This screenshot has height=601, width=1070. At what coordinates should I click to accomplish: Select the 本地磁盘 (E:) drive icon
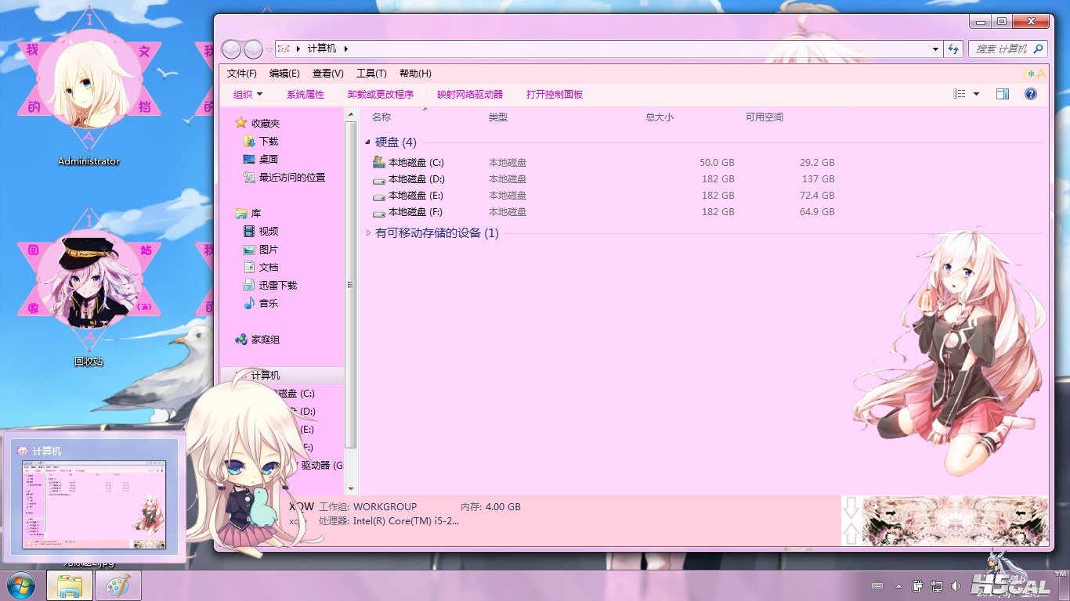[379, 196]
